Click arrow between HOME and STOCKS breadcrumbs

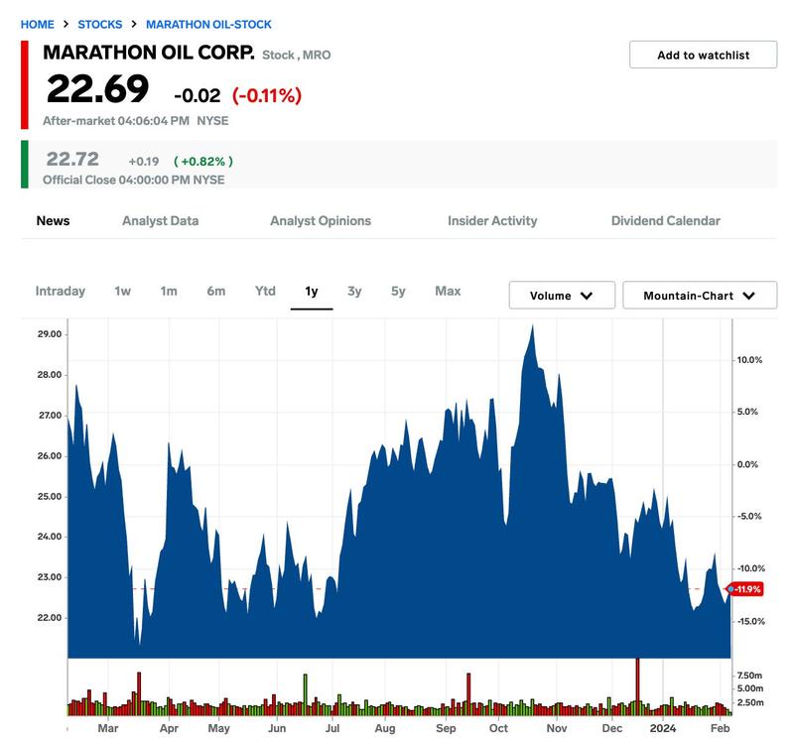pos(66,24)
